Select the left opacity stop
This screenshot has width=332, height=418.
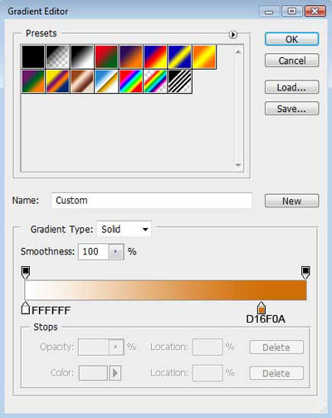pos(26,273)
